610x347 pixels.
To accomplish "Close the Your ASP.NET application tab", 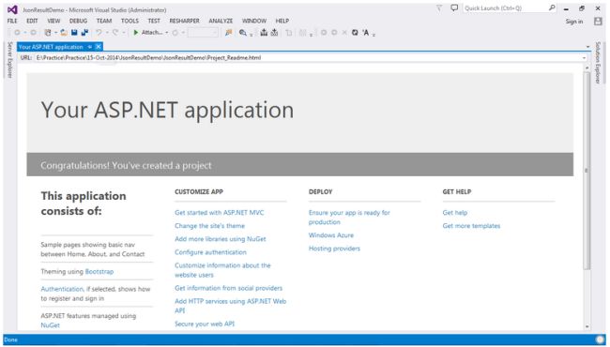I will coord(99,47).
